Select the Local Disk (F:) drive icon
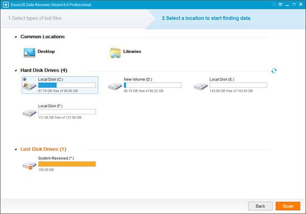This screenshot has height=214, width=306. click(29, 113)
